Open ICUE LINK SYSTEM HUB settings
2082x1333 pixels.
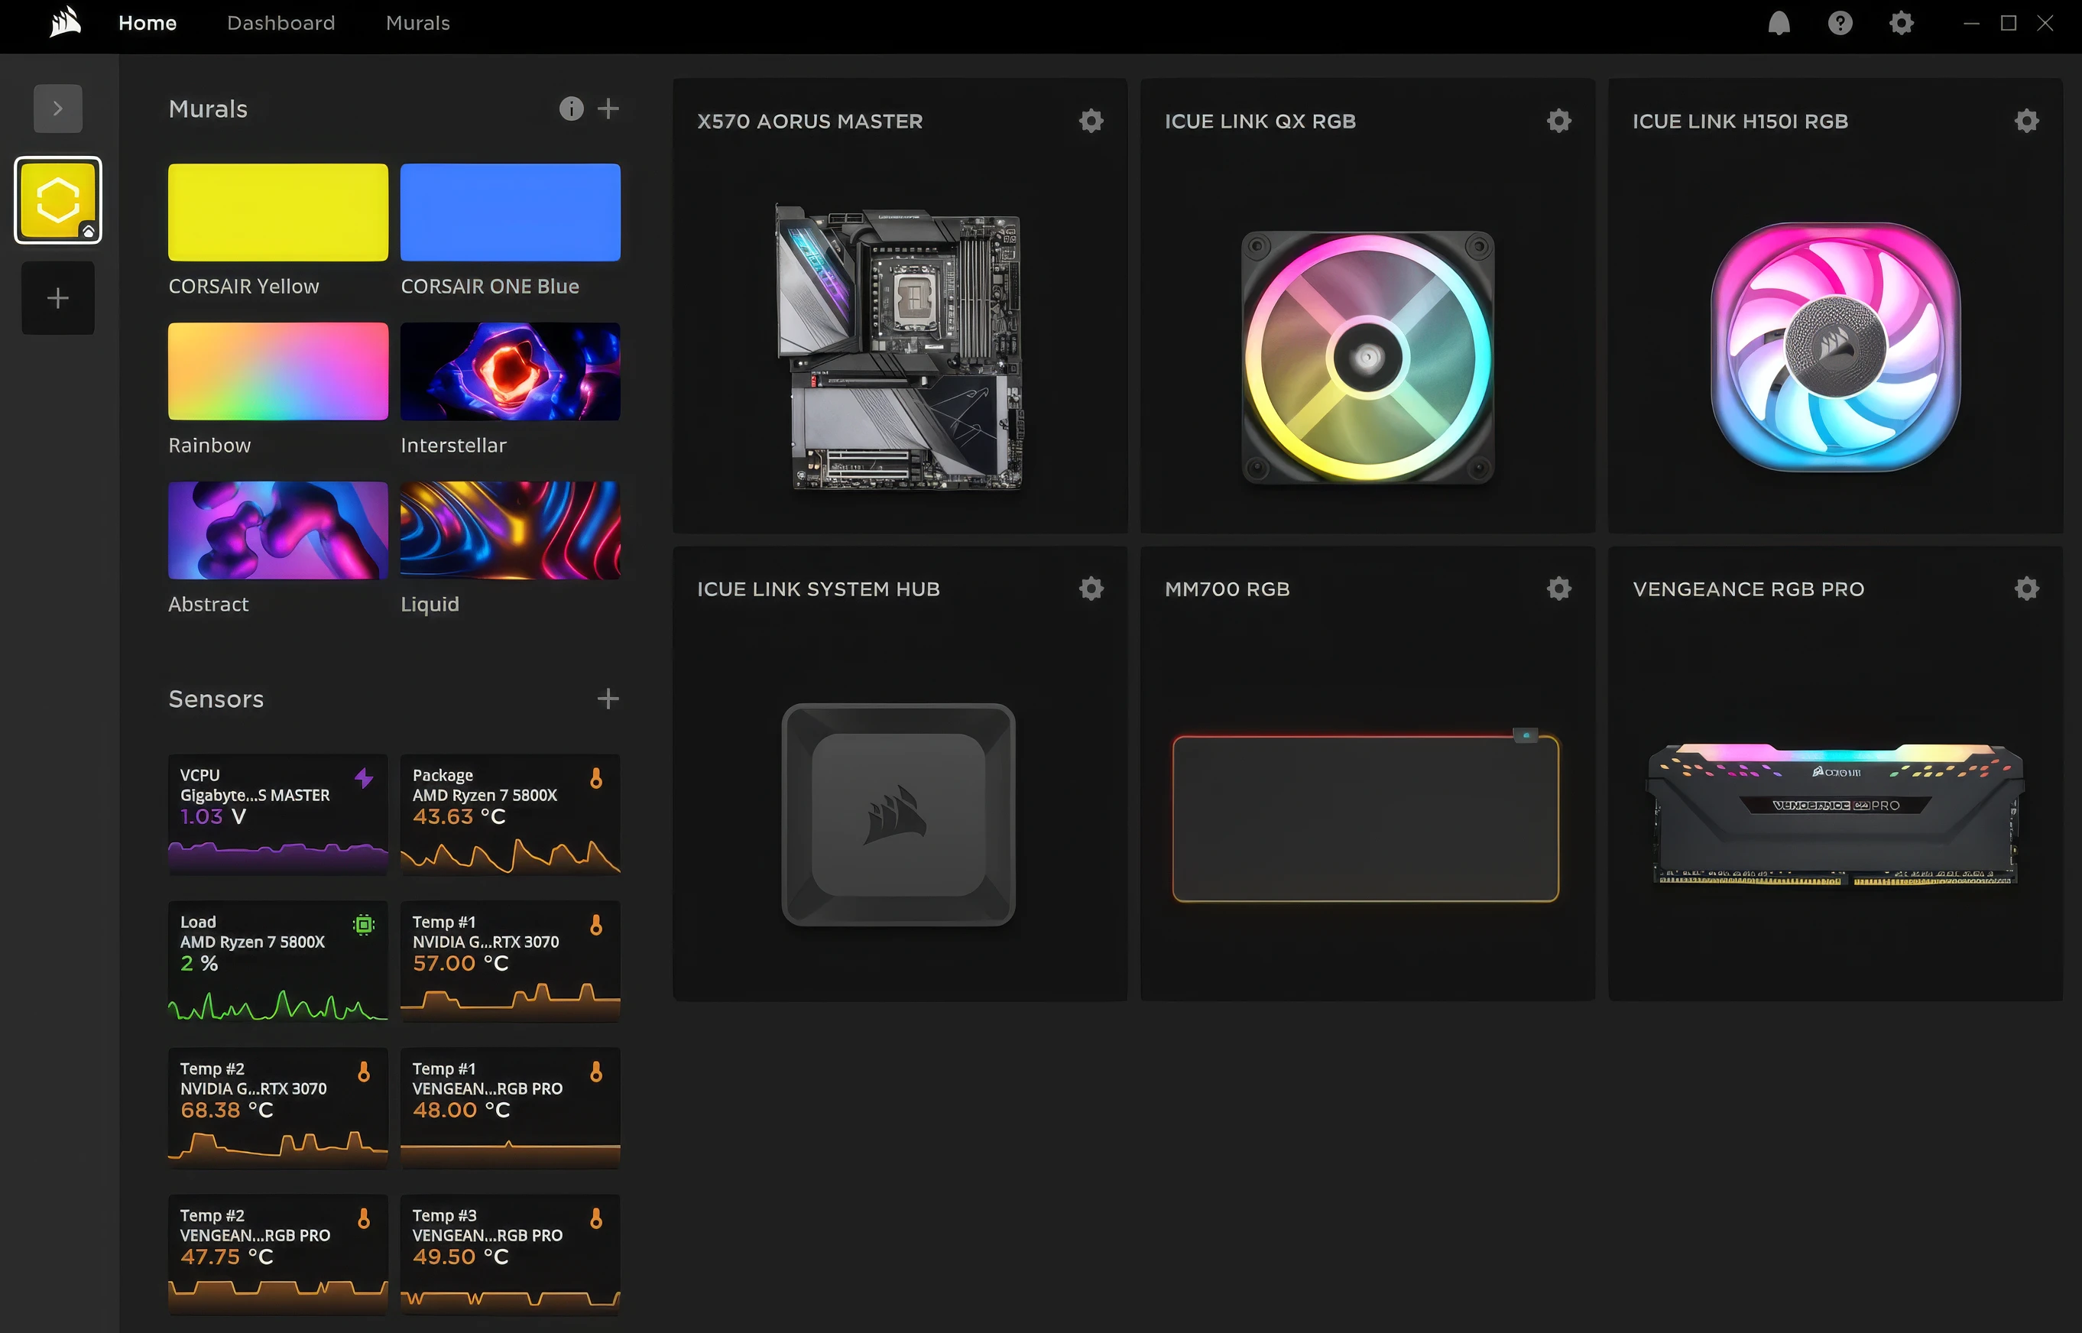pos(1091,589)
